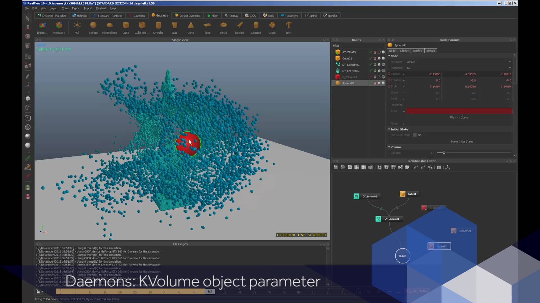
Task: Expand Color plus options
Action: tap(404, 111)
